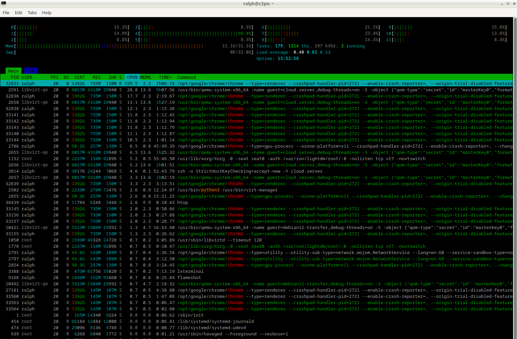Open the File menu
The image size is (517, 339).
[x=6, y=13]
